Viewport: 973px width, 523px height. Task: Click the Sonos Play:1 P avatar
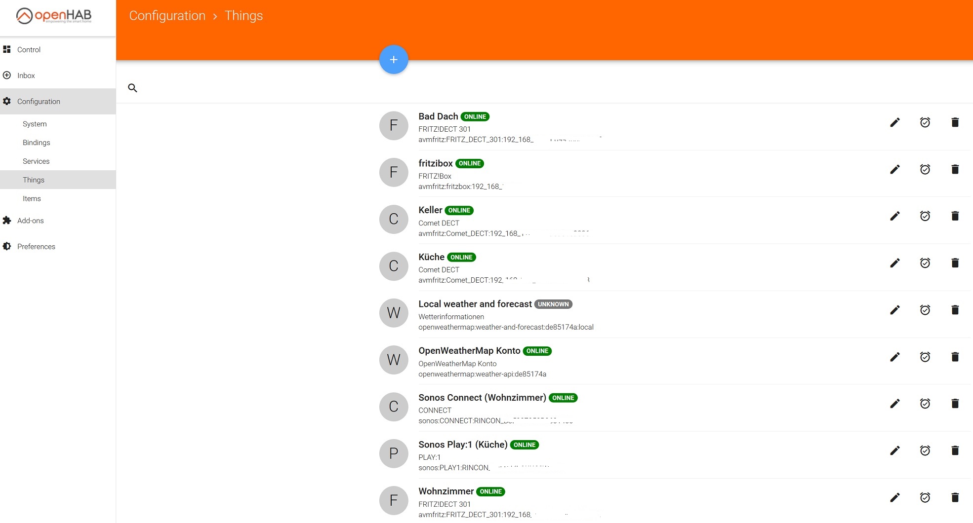pos(394,453)
